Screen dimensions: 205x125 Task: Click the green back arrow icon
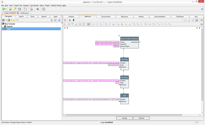(x=4, y=9)
